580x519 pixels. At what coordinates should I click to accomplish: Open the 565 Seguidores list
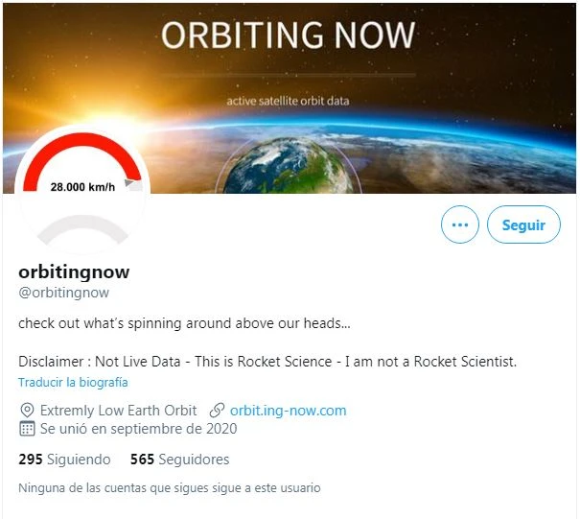tap(180, 460)
